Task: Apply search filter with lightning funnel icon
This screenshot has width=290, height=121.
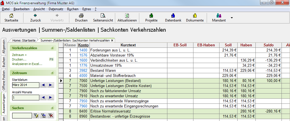Action: tap(36, 116)
